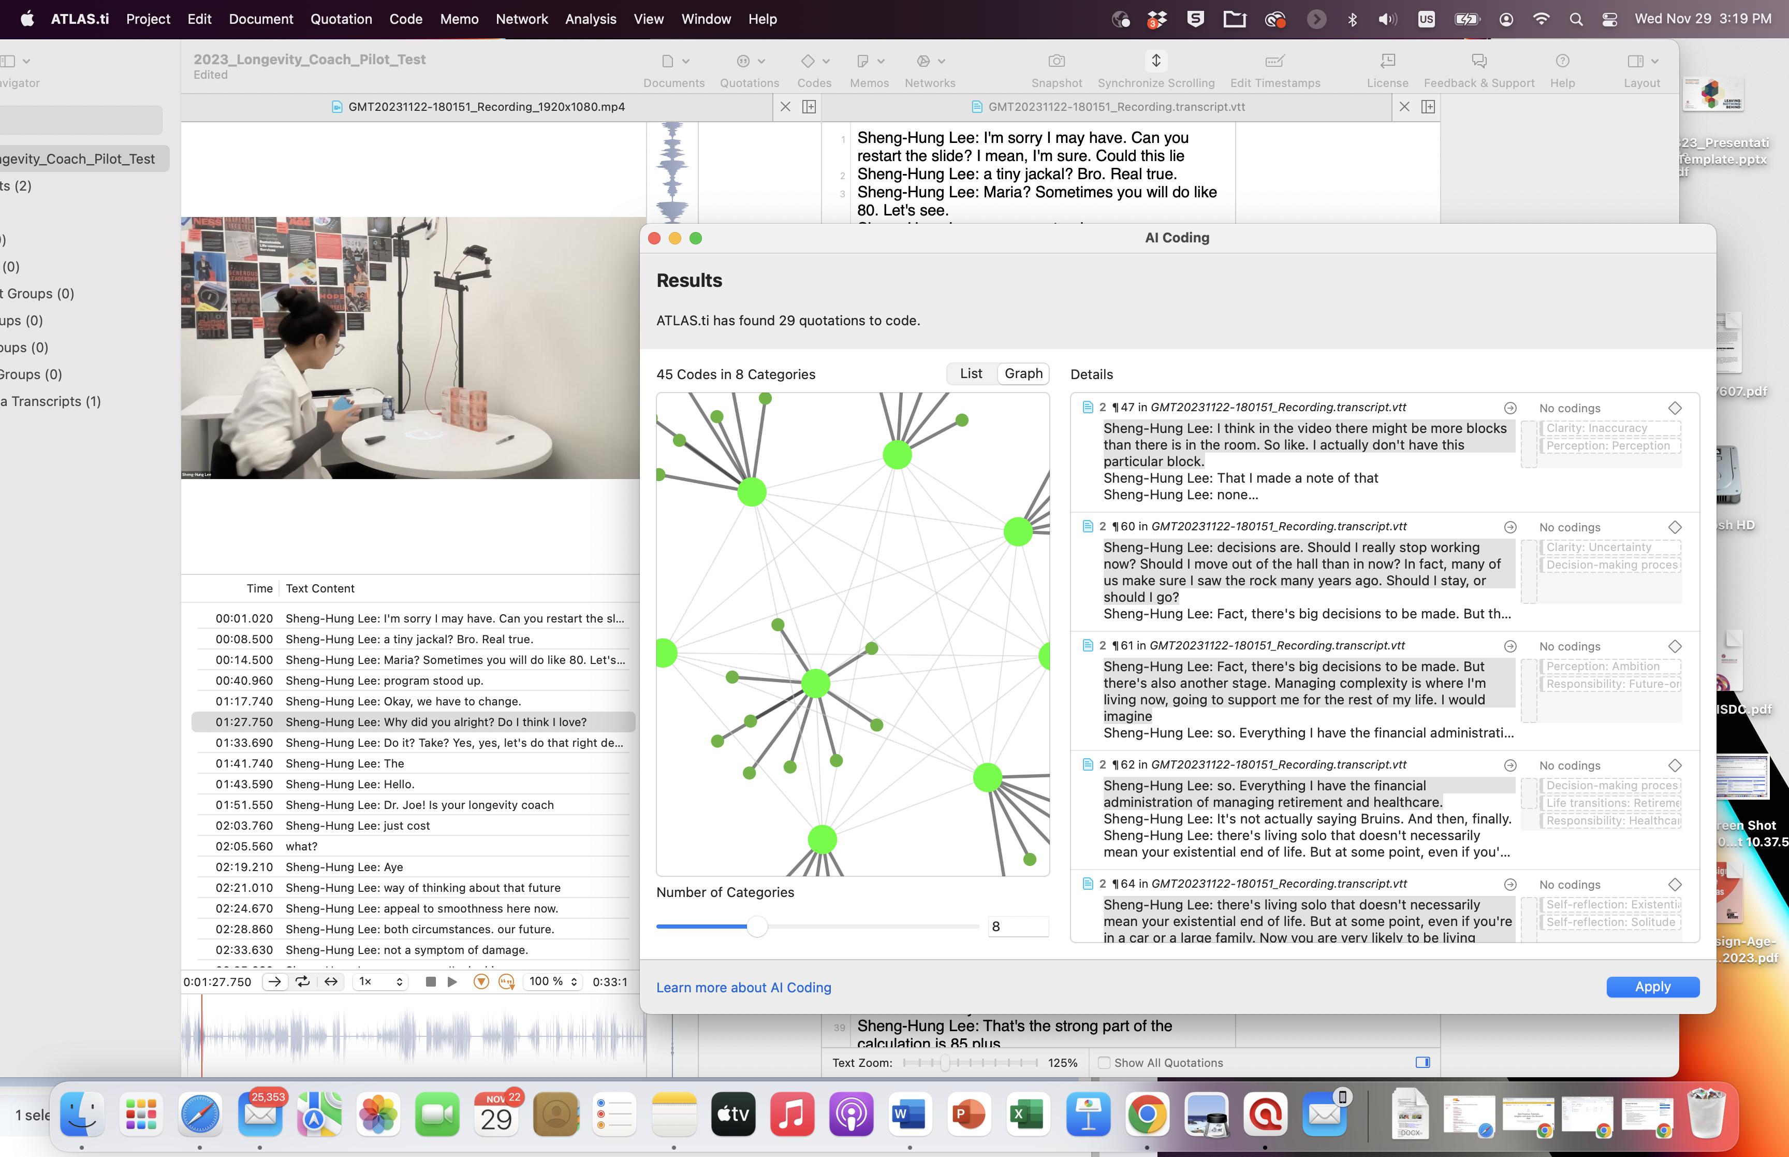Click Synchronize Scrolling in the toolbar
Viewport: 1789px width, 1157px height.
click(1155, 61)
